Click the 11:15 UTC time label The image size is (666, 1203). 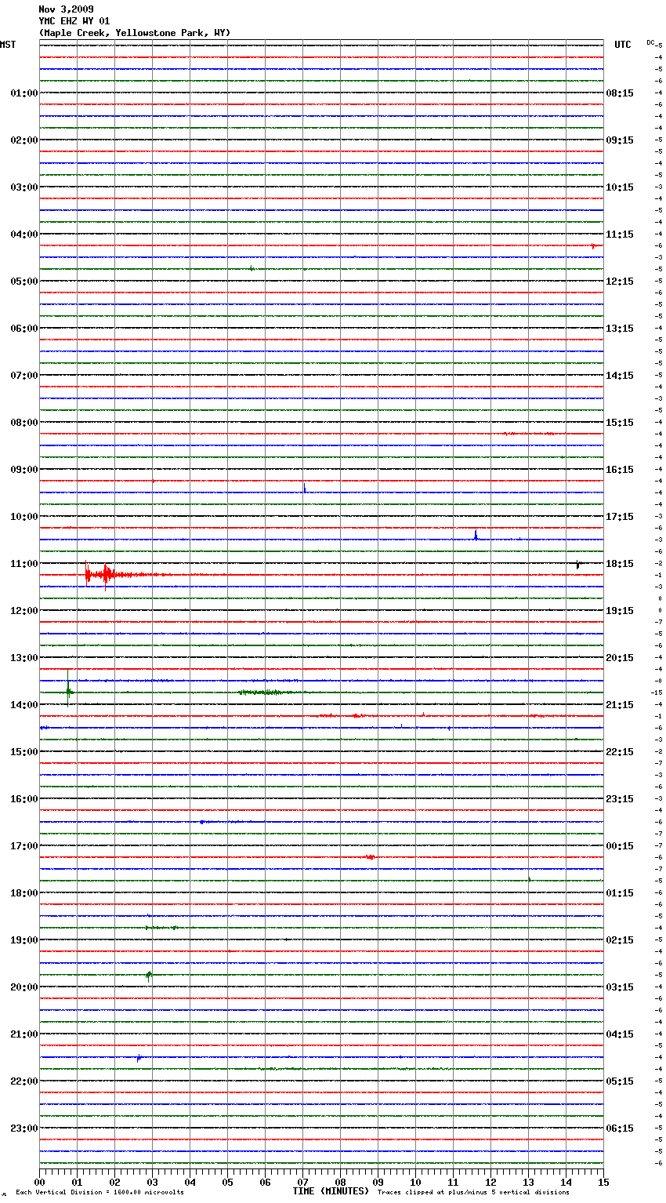pyautogui.click(x=620, y=234)
